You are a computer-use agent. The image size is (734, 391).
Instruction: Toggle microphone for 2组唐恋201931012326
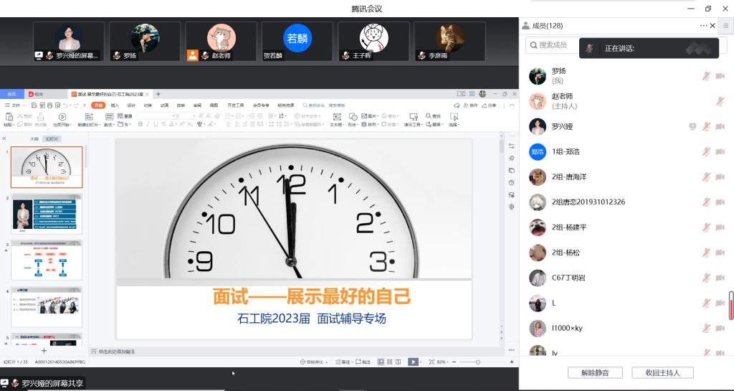point(706,202)
